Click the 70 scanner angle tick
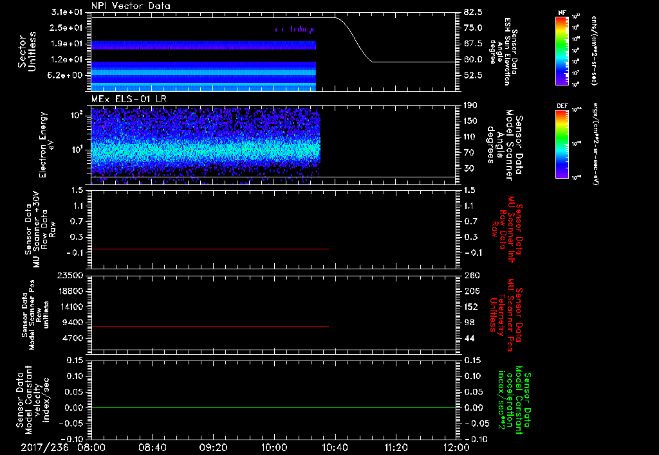The image size is (659, 455). (x=469, y=153)
